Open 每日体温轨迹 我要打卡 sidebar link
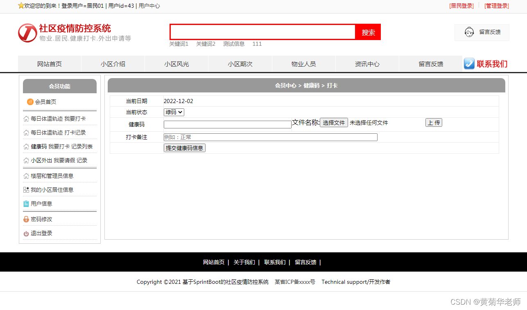 point(58,119)
